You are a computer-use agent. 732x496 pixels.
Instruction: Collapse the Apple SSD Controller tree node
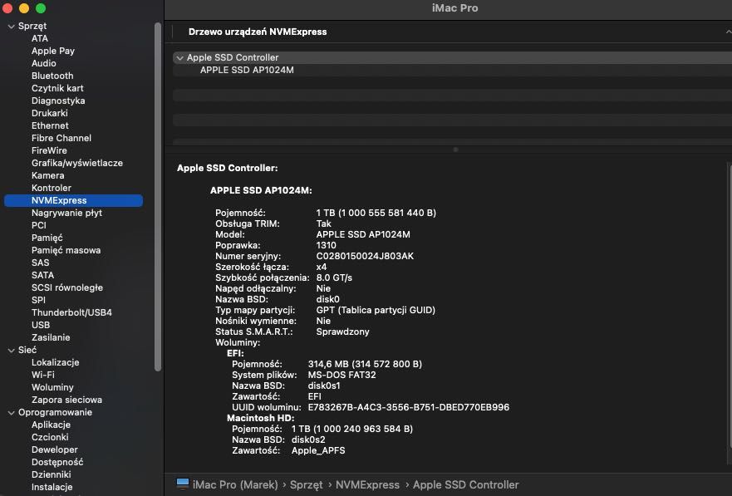click(x=179, y=58)
